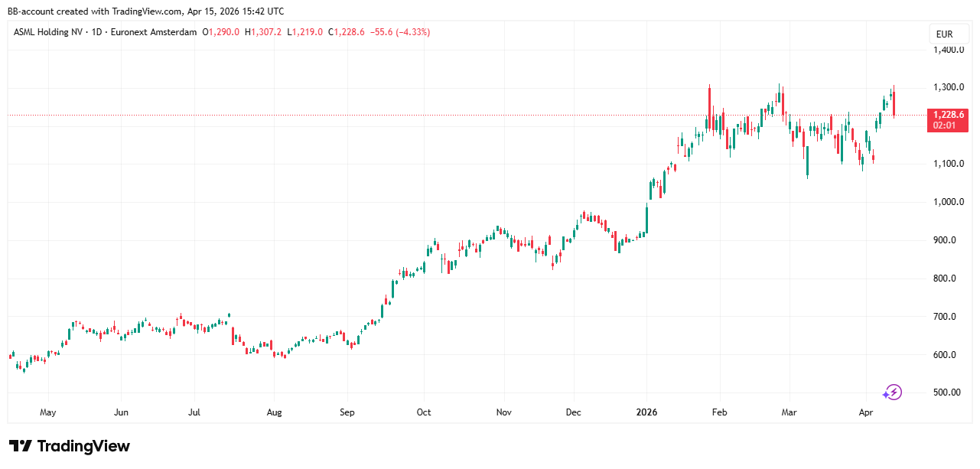This screenshot has height=469, width=980.
Task: Click the May label on the time axis
Action: pos(47,412)
